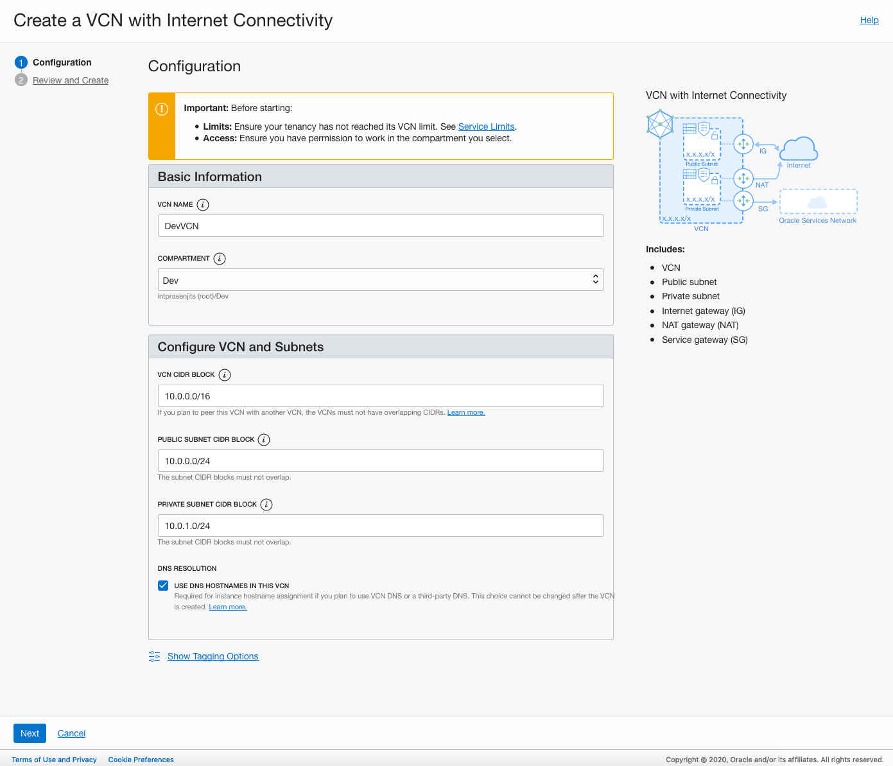
Task: Click the VCN CIDR Block info icon
Action: tap(225, 375)
